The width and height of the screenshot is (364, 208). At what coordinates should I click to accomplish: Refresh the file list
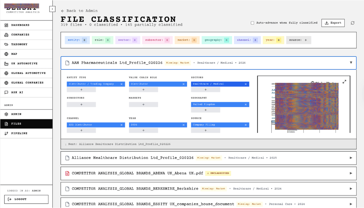[352, 23]
